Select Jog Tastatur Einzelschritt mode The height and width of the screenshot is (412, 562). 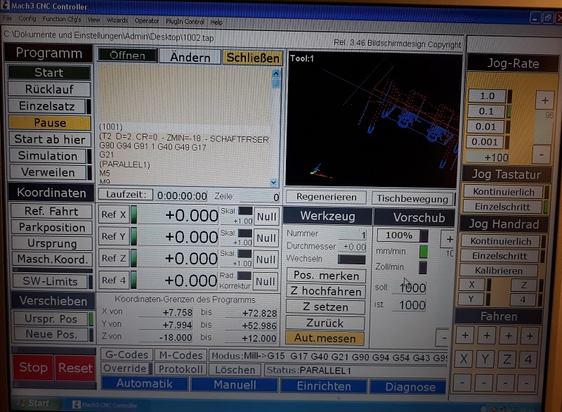tap(502, 207)
